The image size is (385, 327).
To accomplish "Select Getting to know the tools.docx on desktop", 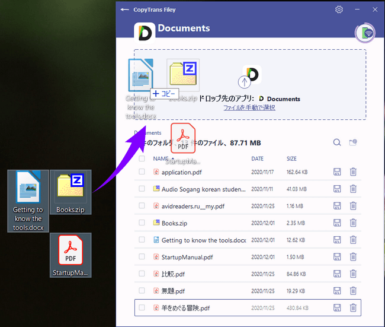I will [x=28, y=201].
